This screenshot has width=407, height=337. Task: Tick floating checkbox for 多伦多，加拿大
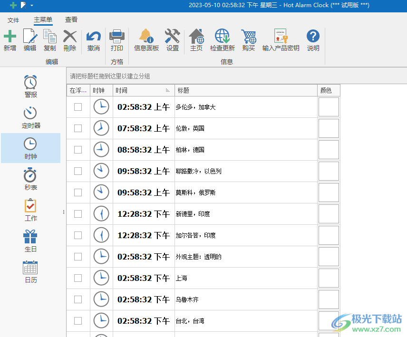point(78,107)
